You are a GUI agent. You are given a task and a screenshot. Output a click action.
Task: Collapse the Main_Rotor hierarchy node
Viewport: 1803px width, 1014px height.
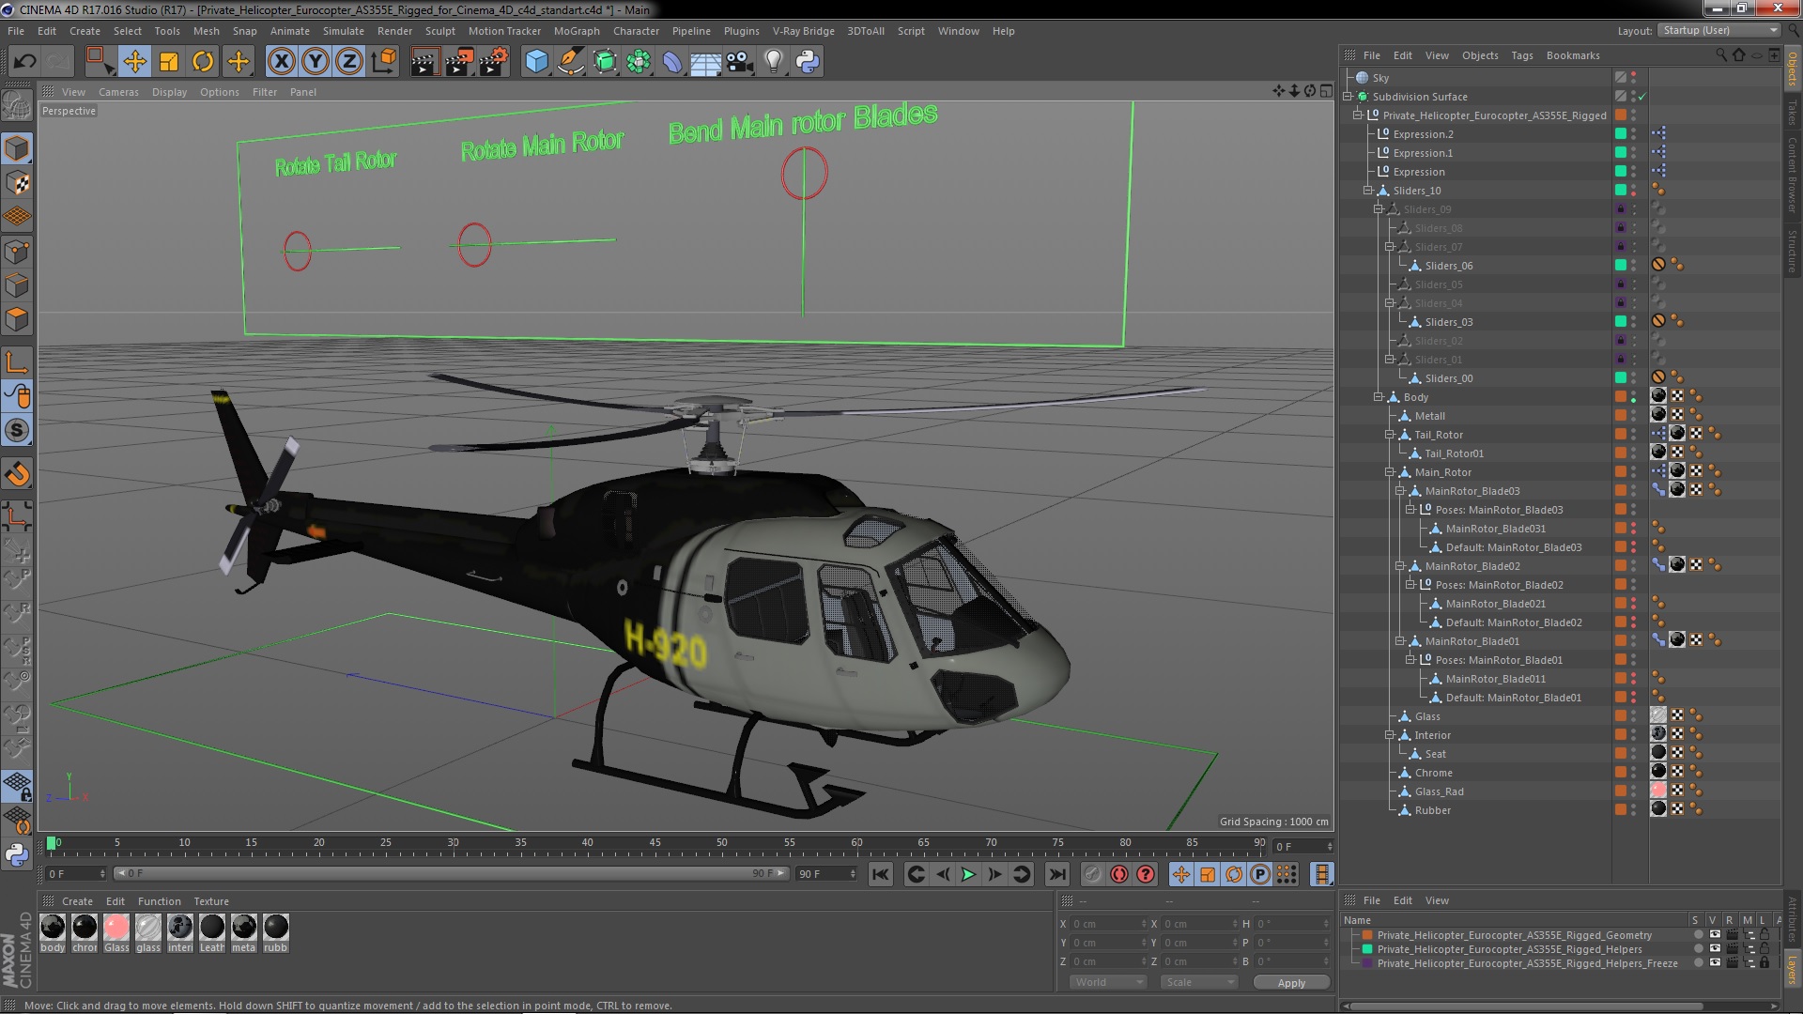[1389, 472]
